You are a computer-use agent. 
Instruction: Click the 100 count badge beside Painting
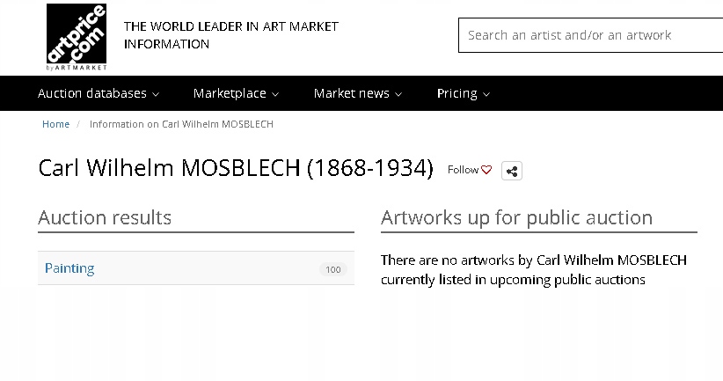click(333, 269)
